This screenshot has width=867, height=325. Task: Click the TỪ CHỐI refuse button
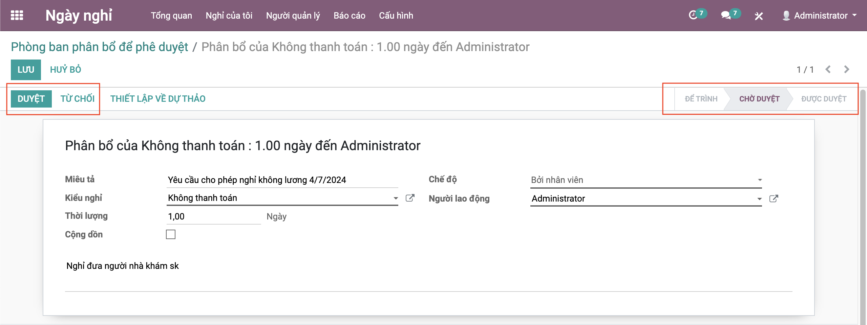[78, 99]
